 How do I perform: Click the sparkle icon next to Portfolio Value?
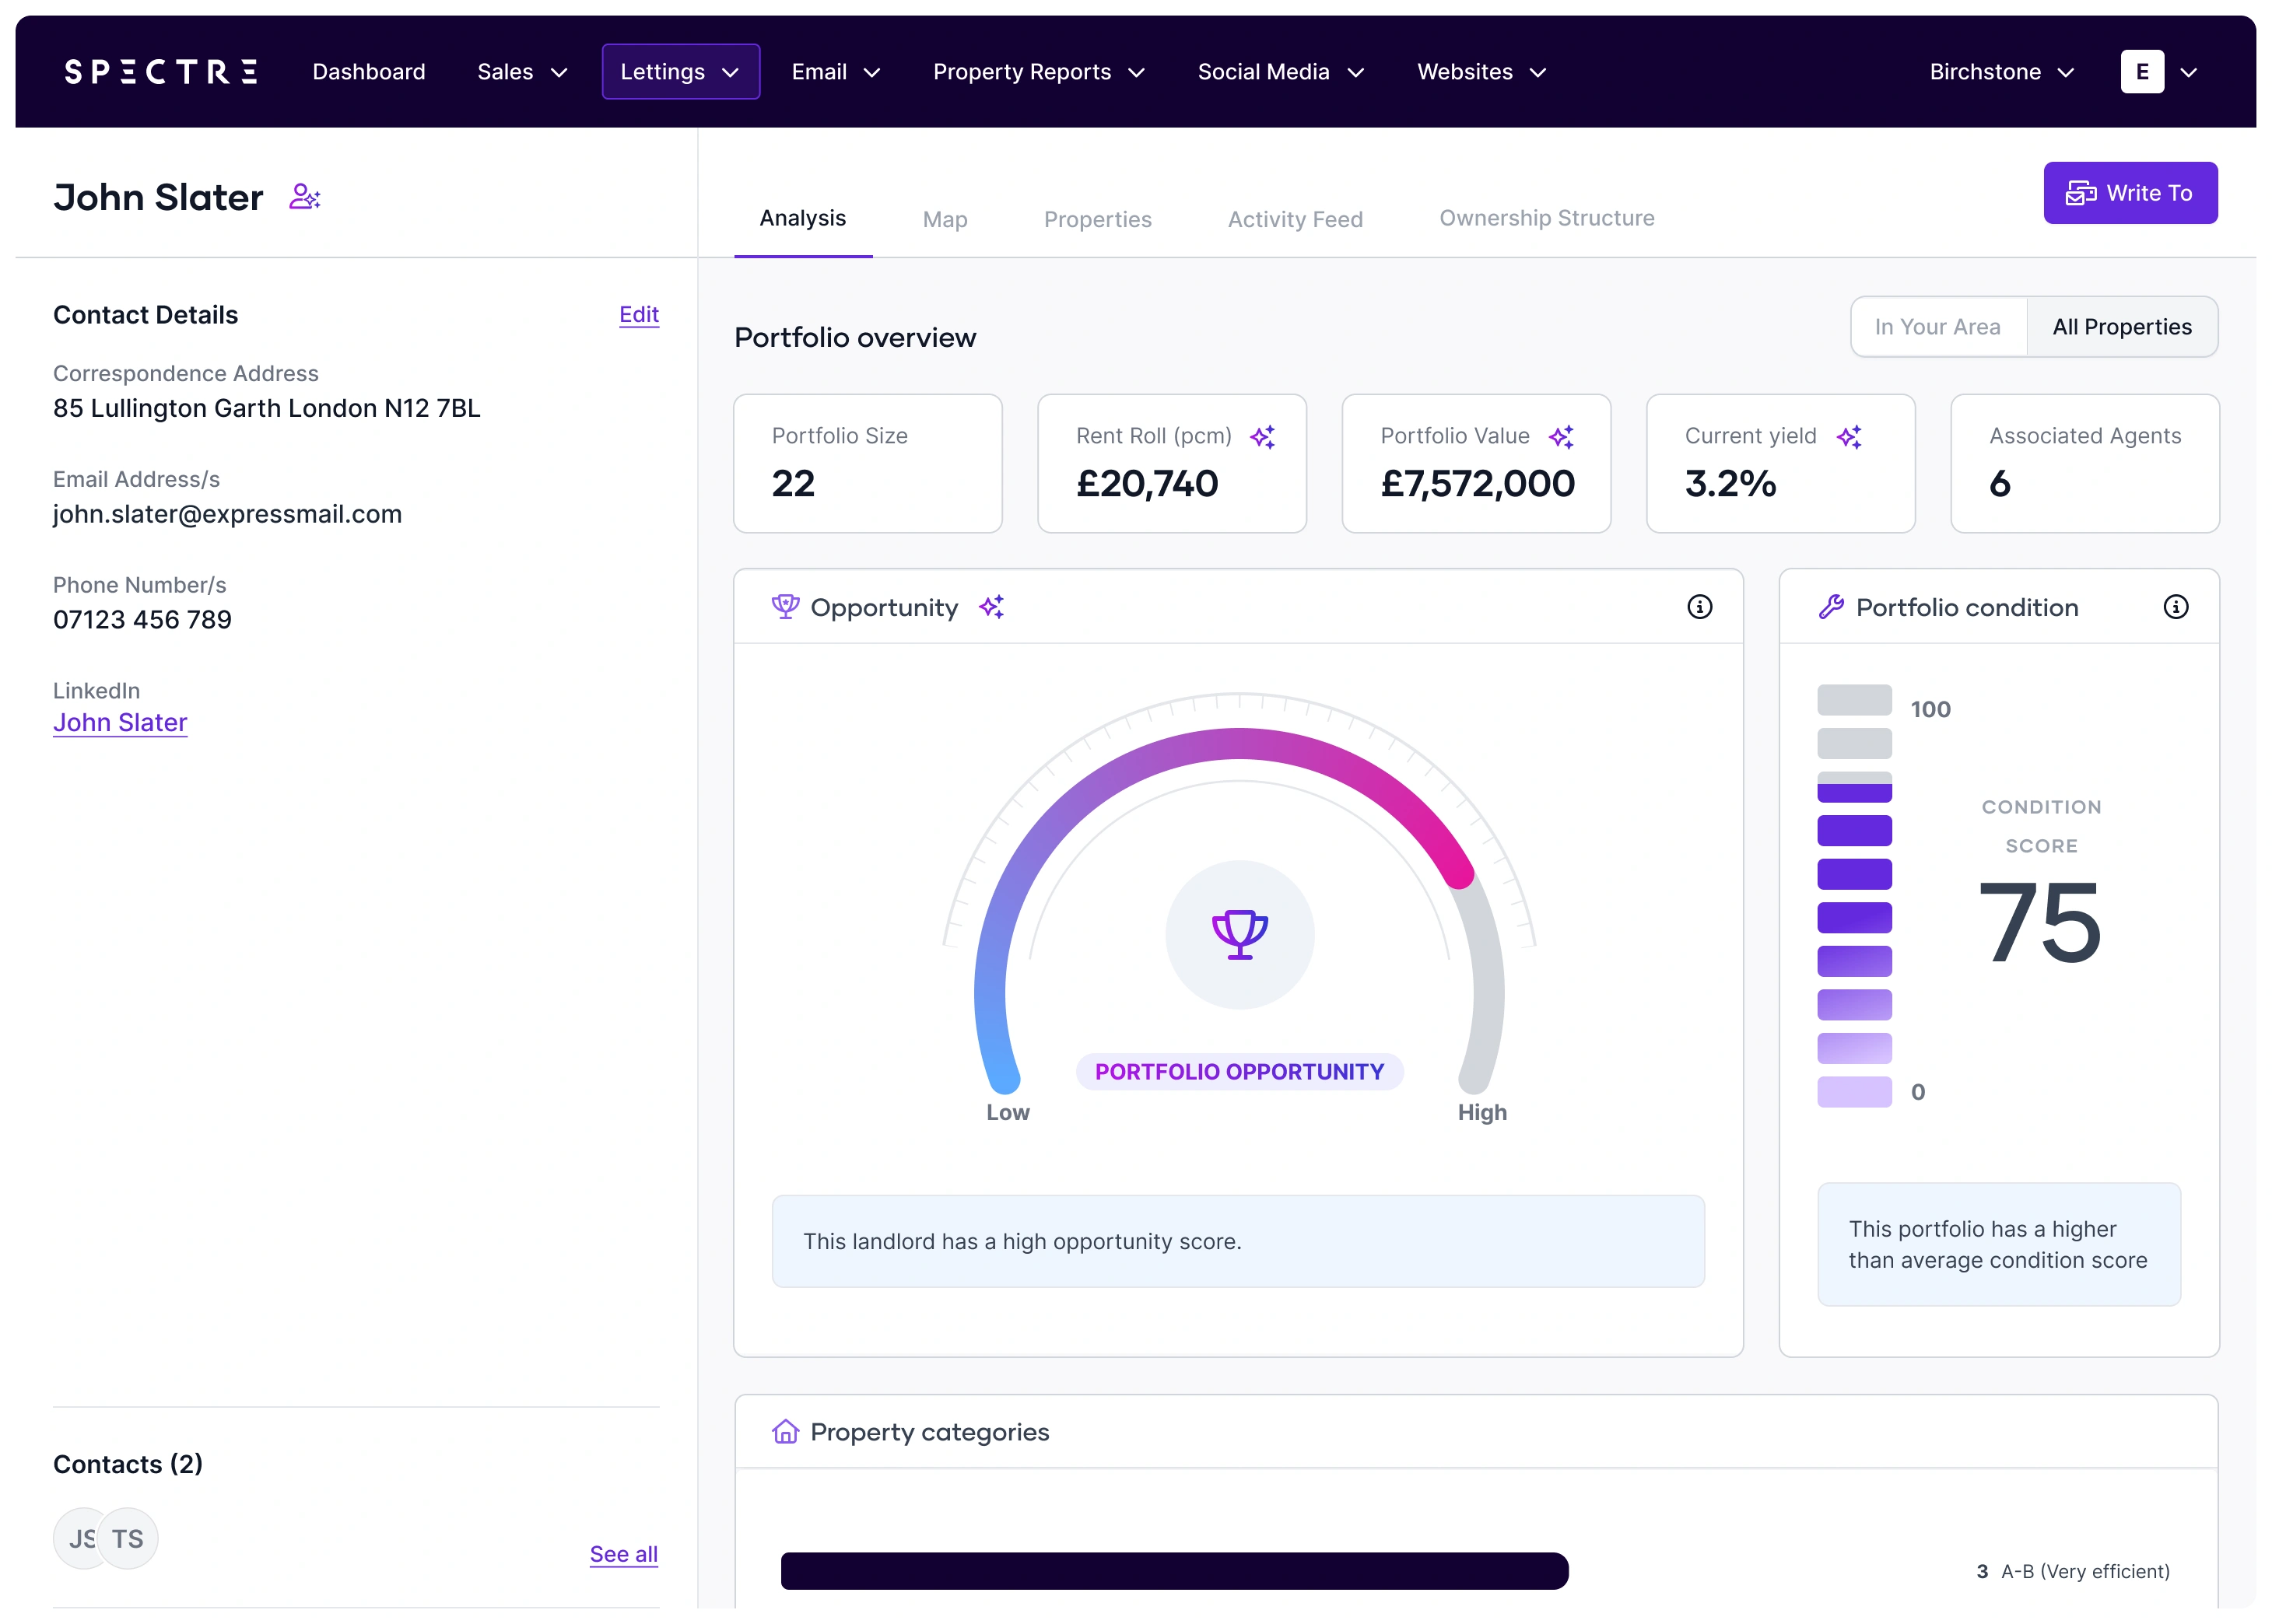click(x=1561, y=437)
